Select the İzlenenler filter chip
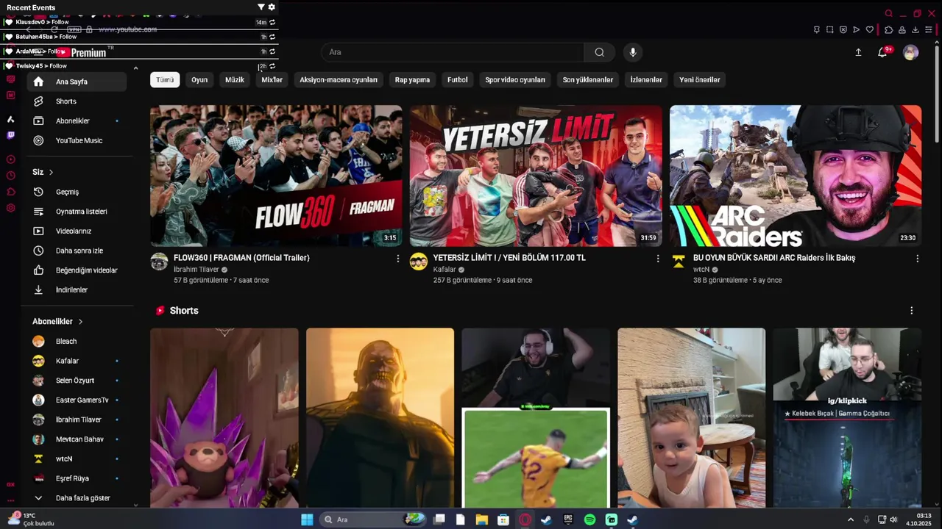 (x=646, y=79)
